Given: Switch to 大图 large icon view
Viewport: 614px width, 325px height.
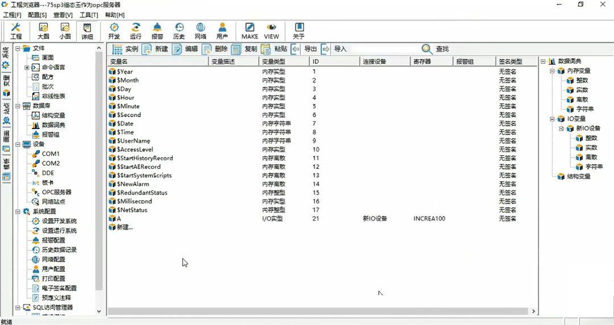Looking at the screenshot, I should (43, 31).
